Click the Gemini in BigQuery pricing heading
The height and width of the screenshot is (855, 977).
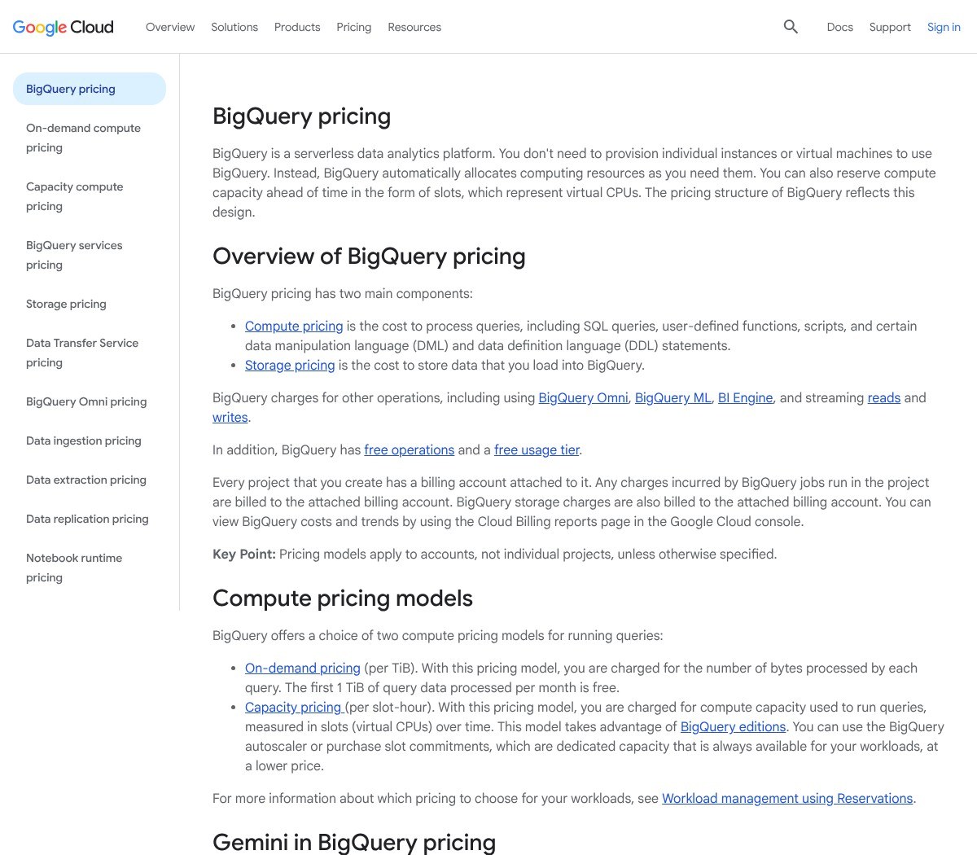coord(354,842)
